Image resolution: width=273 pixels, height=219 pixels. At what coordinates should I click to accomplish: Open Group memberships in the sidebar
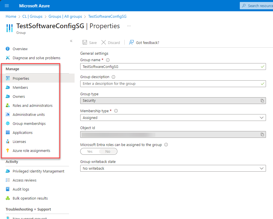point(29,124)
